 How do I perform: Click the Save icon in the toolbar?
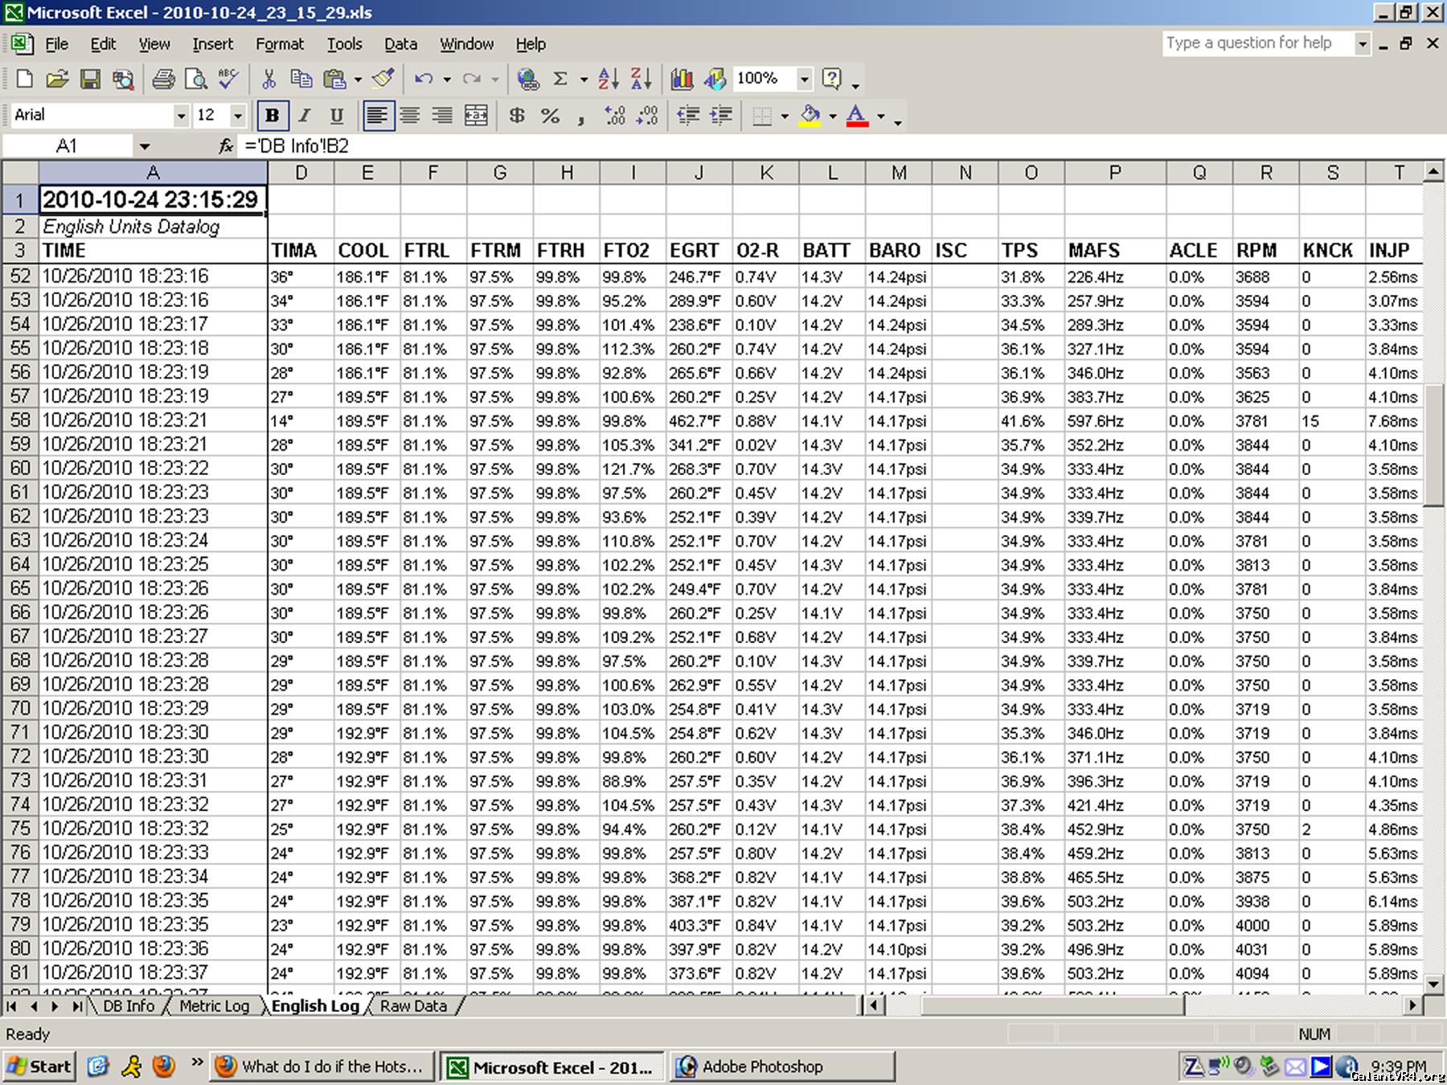(x=90, y=79)
